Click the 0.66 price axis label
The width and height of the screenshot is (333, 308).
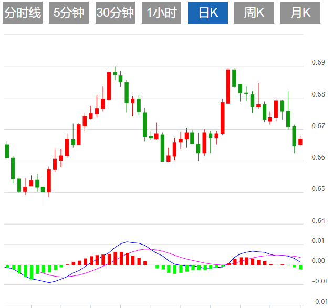(x=318, y=157)
